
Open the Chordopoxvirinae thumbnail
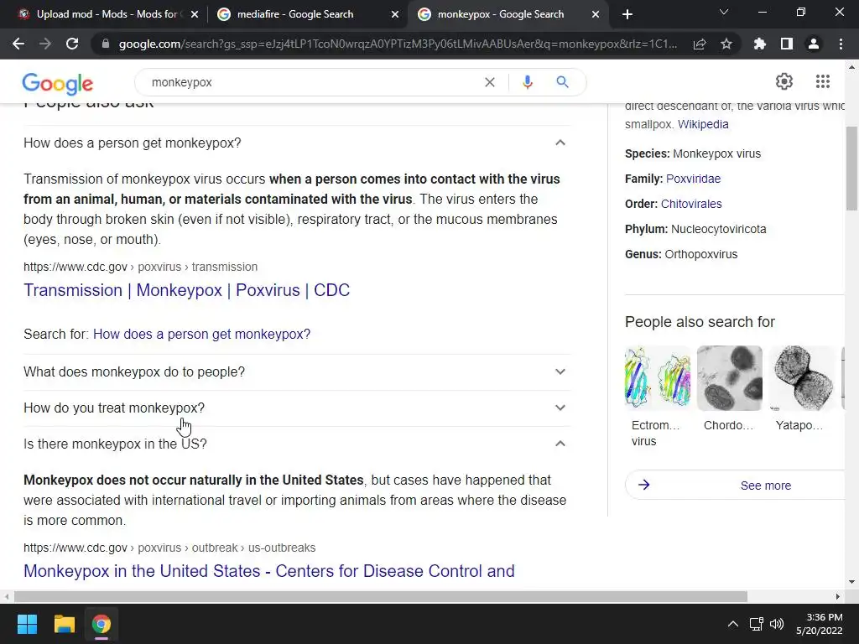click(729, 378)
